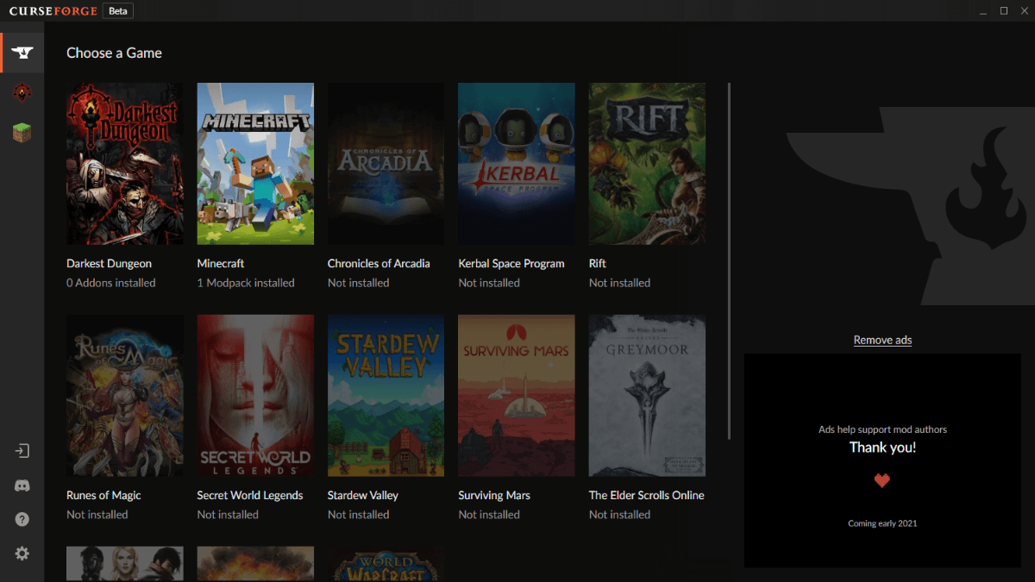Open the Discord icon in sidebar
Screen dimensions: 1035x582
click(x=22, y=485)
